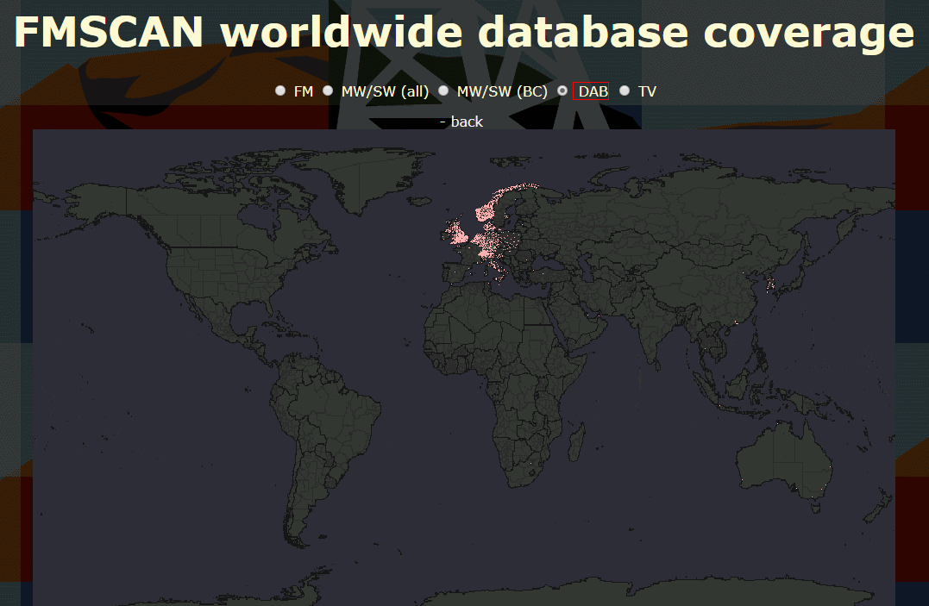Select the TV radio button

click(625, 91)
